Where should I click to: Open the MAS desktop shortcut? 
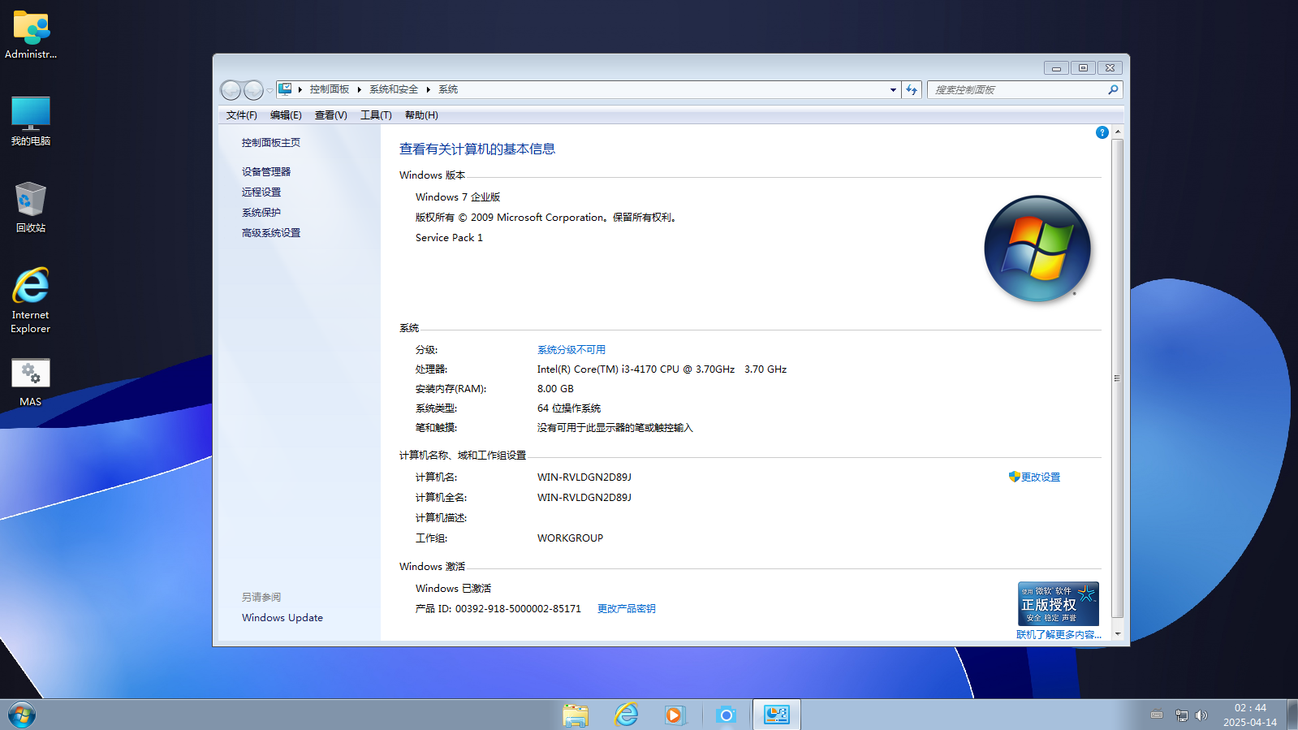point(31,382)
